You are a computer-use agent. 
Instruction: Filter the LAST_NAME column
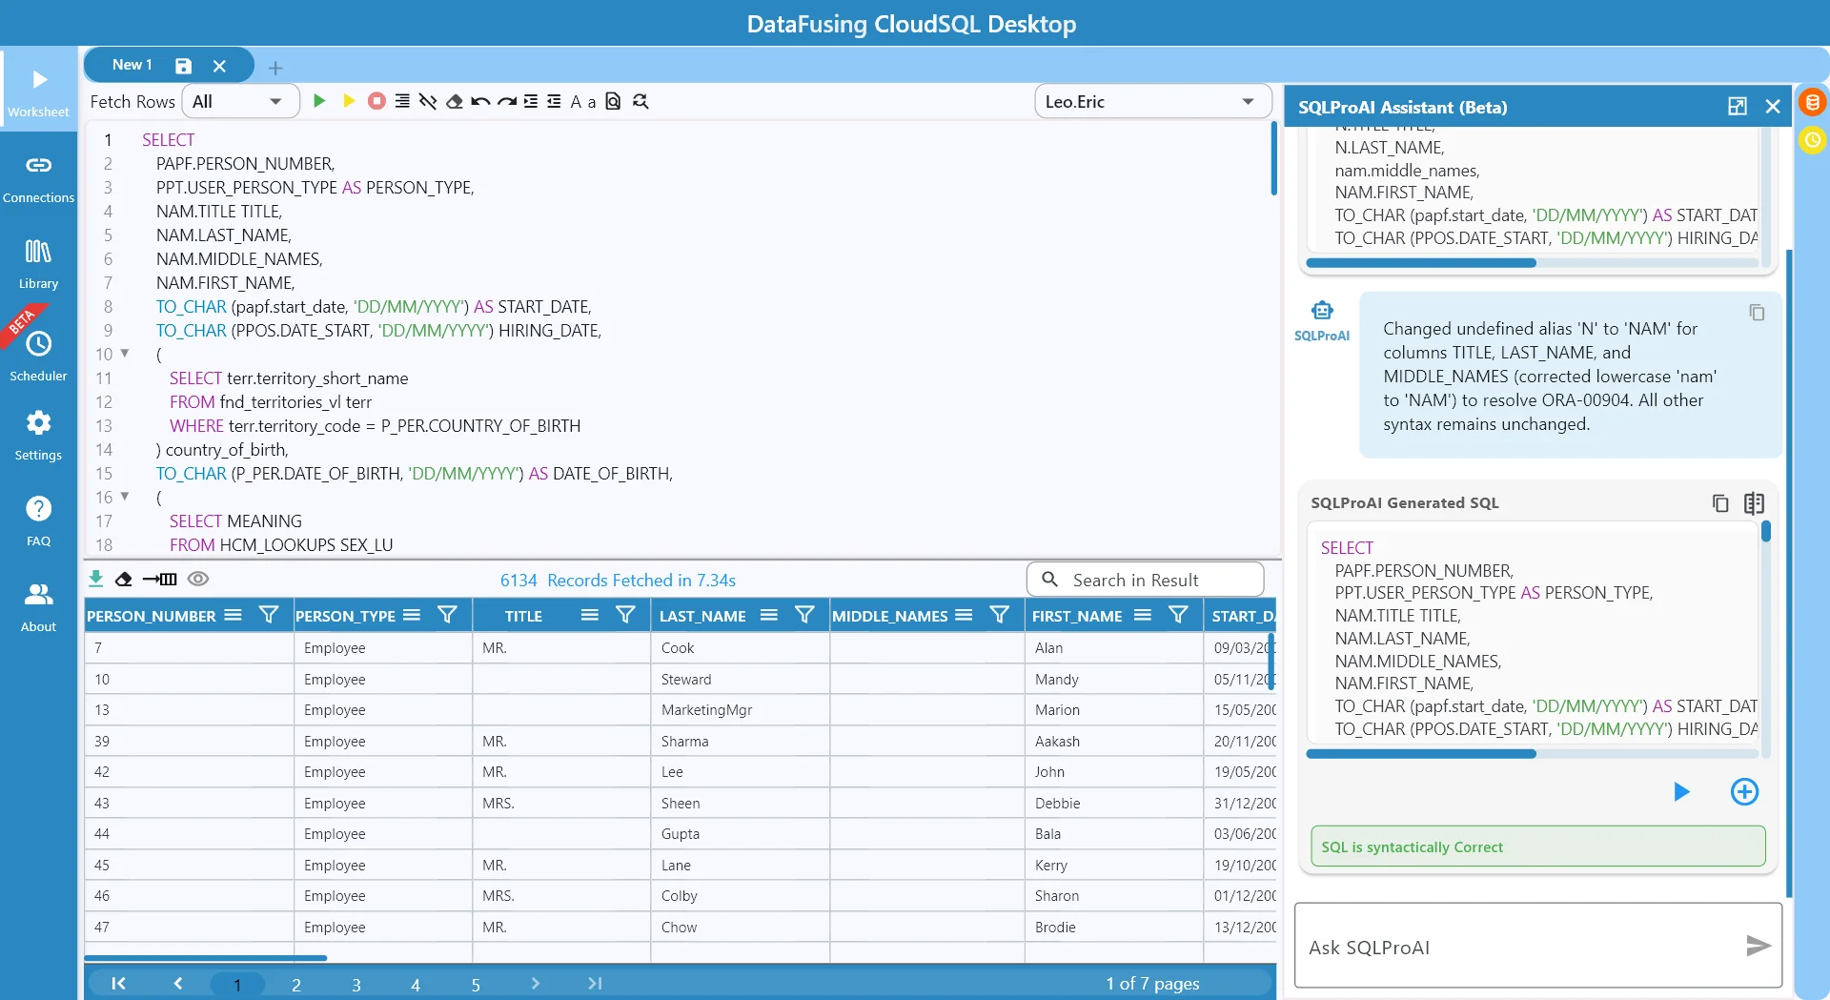(x=804, y=615)
